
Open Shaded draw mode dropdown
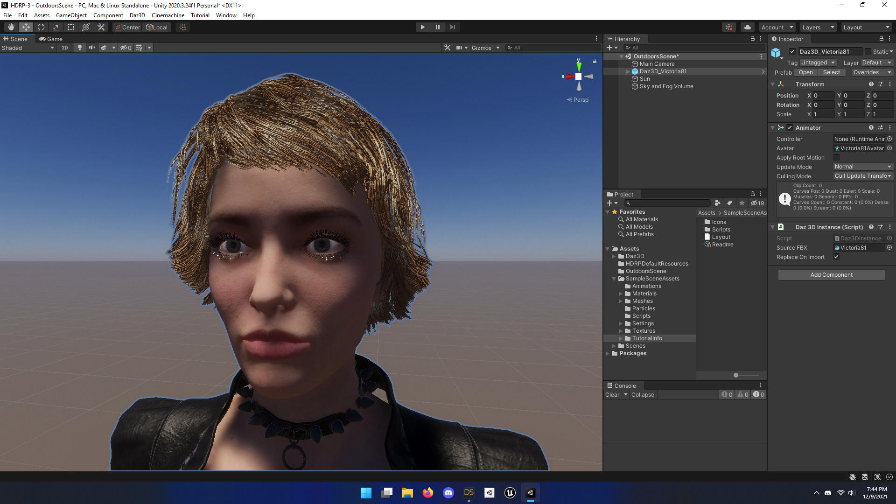pos(28,48)
